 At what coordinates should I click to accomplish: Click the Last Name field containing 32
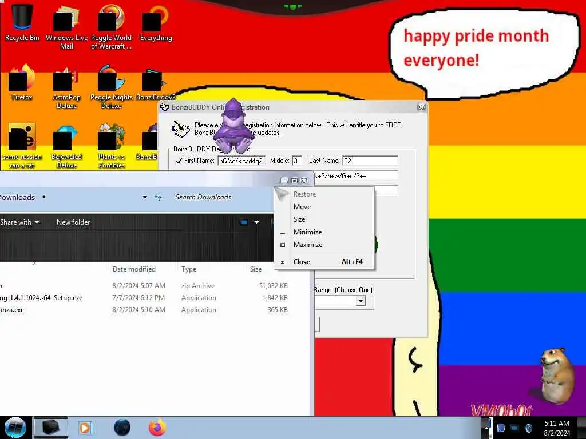(370, 161)
